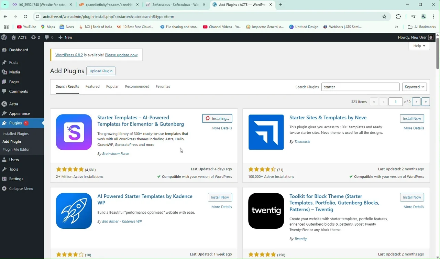Click the Twentig plugin logo
The image size is (440, 259).
266,211
